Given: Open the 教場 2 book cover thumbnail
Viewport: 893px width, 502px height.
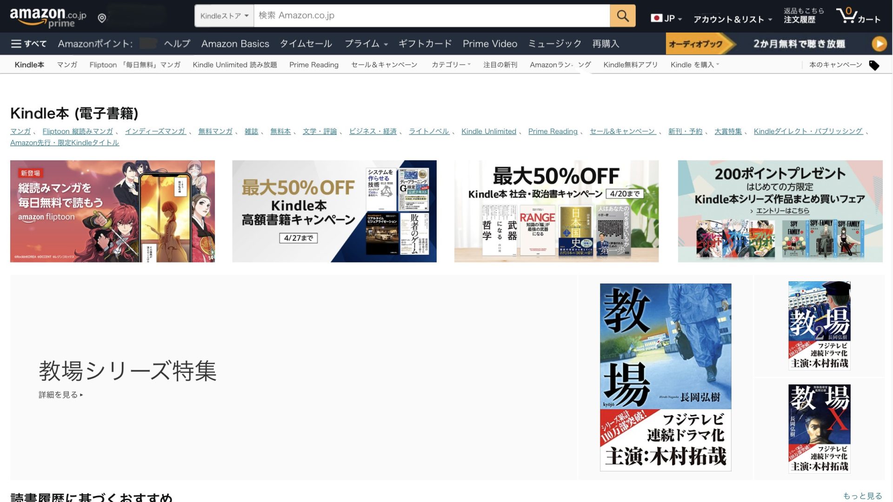Looking at the screenshot, I should [819, 325].
